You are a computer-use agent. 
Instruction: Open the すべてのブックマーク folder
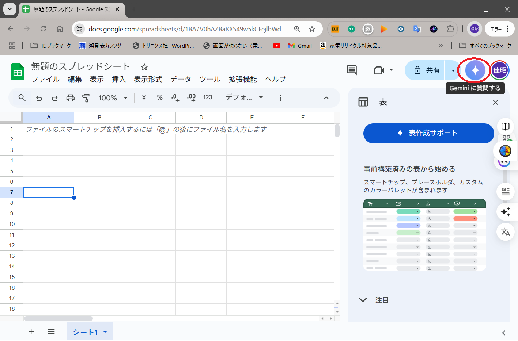485,46
